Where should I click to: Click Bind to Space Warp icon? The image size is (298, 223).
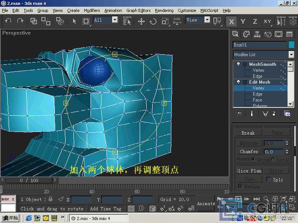(60, 21)
